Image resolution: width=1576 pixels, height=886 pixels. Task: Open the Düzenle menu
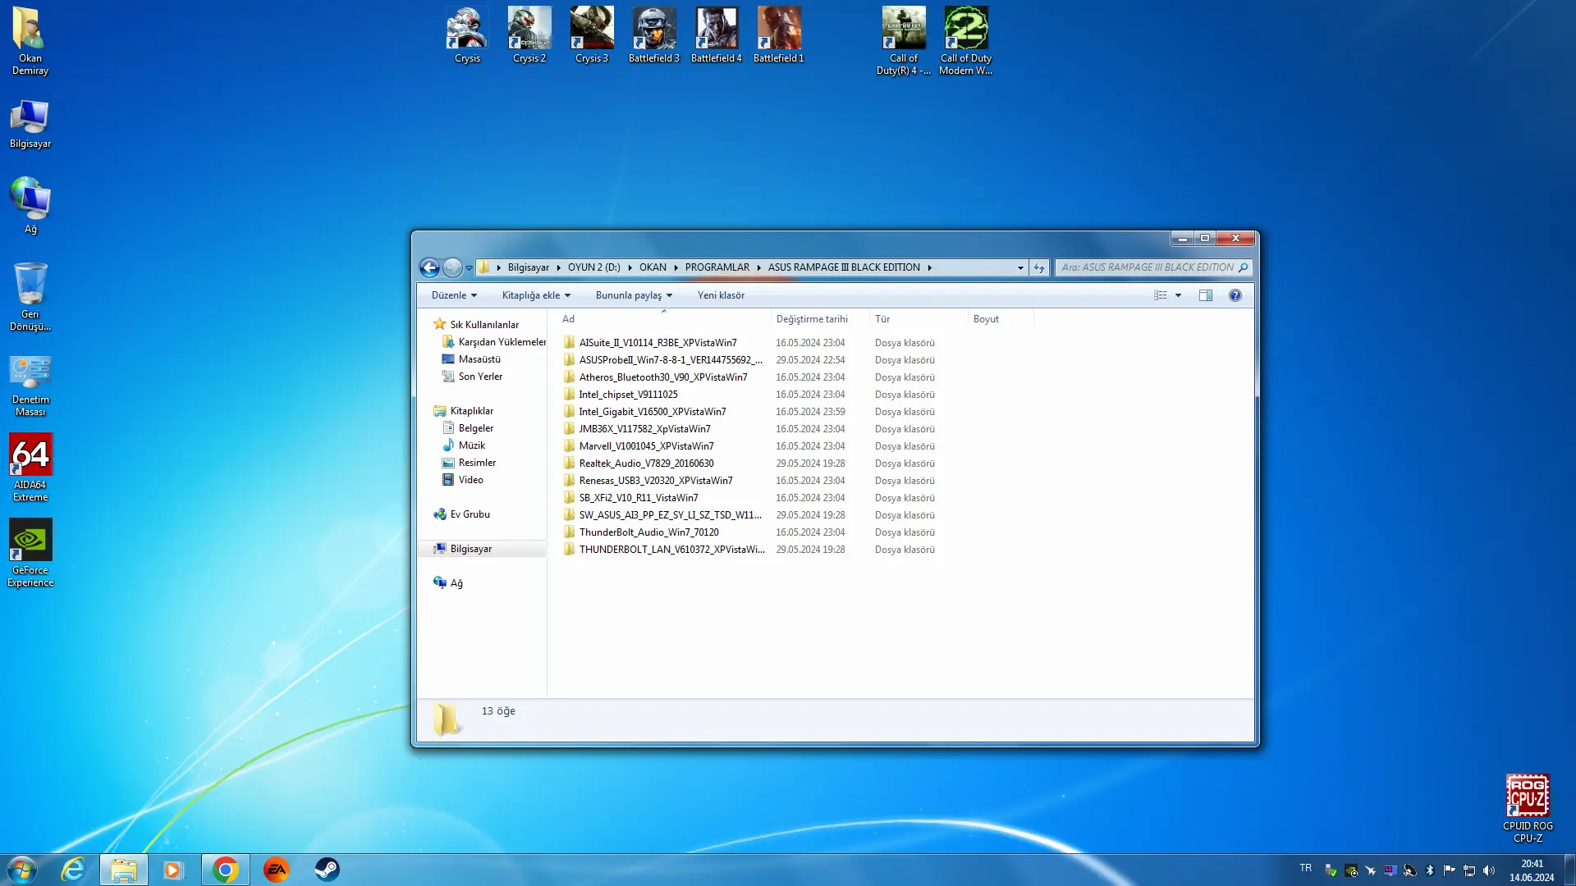pyautogui.click(x=454, y=295)
